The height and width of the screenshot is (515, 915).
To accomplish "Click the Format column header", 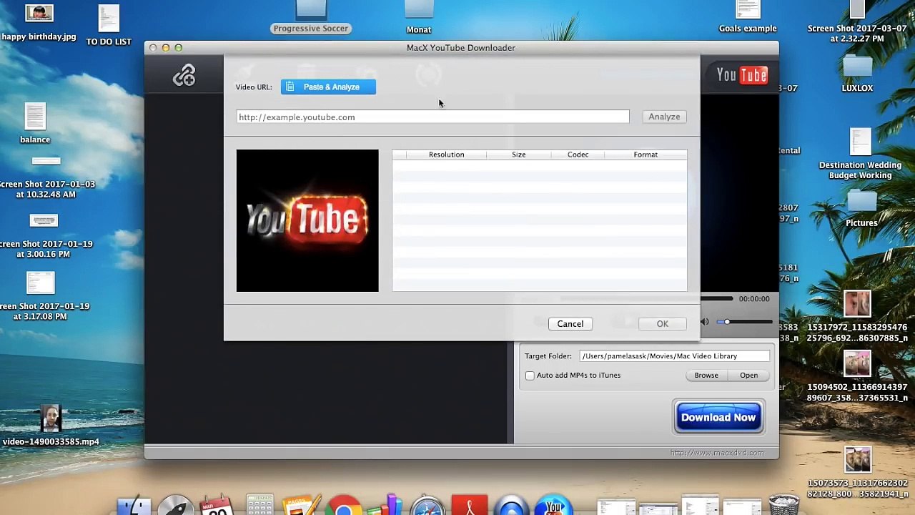I will [x=646, y=154].
